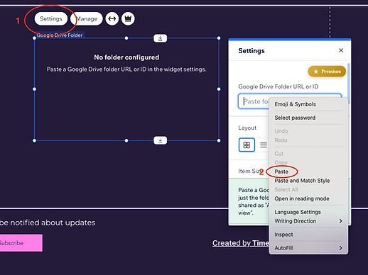Click the stretch width arrows icon

coord(112,18)
